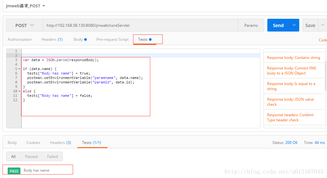Image resolution: width=327 pixels, height=178 pixels.
Task: Open the response Headers (3) tab
Action: [x=60, y=143]
